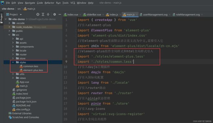The image size is (213, 123).
Task: Open the File menu
Action: click(8, 3)
